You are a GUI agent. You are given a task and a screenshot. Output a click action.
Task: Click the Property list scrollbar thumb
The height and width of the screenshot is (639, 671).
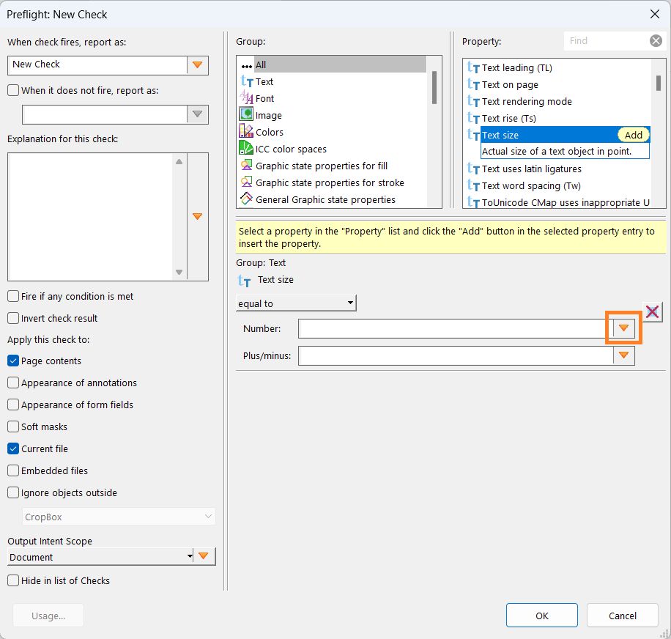pos(659,83)
